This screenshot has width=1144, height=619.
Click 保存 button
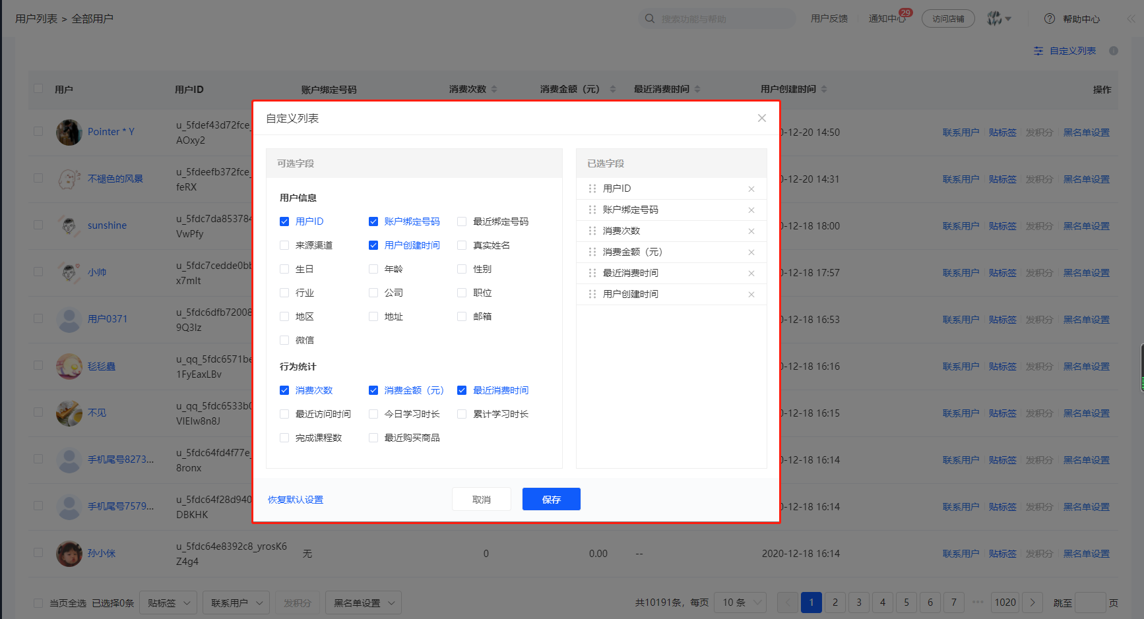pos(552,499)
